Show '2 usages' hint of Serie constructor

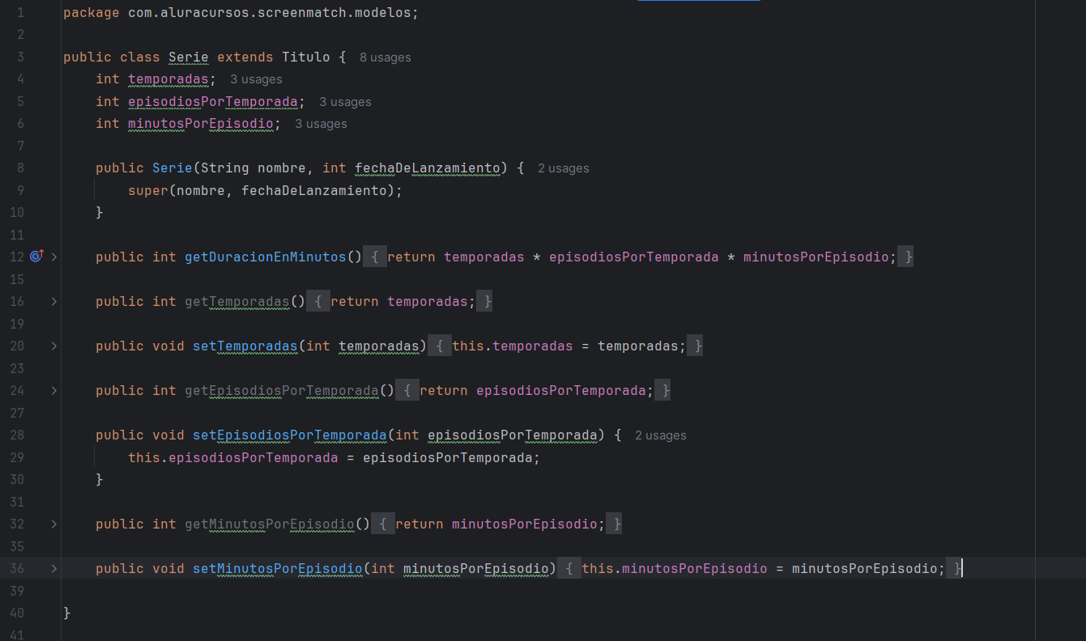[563, 168]
